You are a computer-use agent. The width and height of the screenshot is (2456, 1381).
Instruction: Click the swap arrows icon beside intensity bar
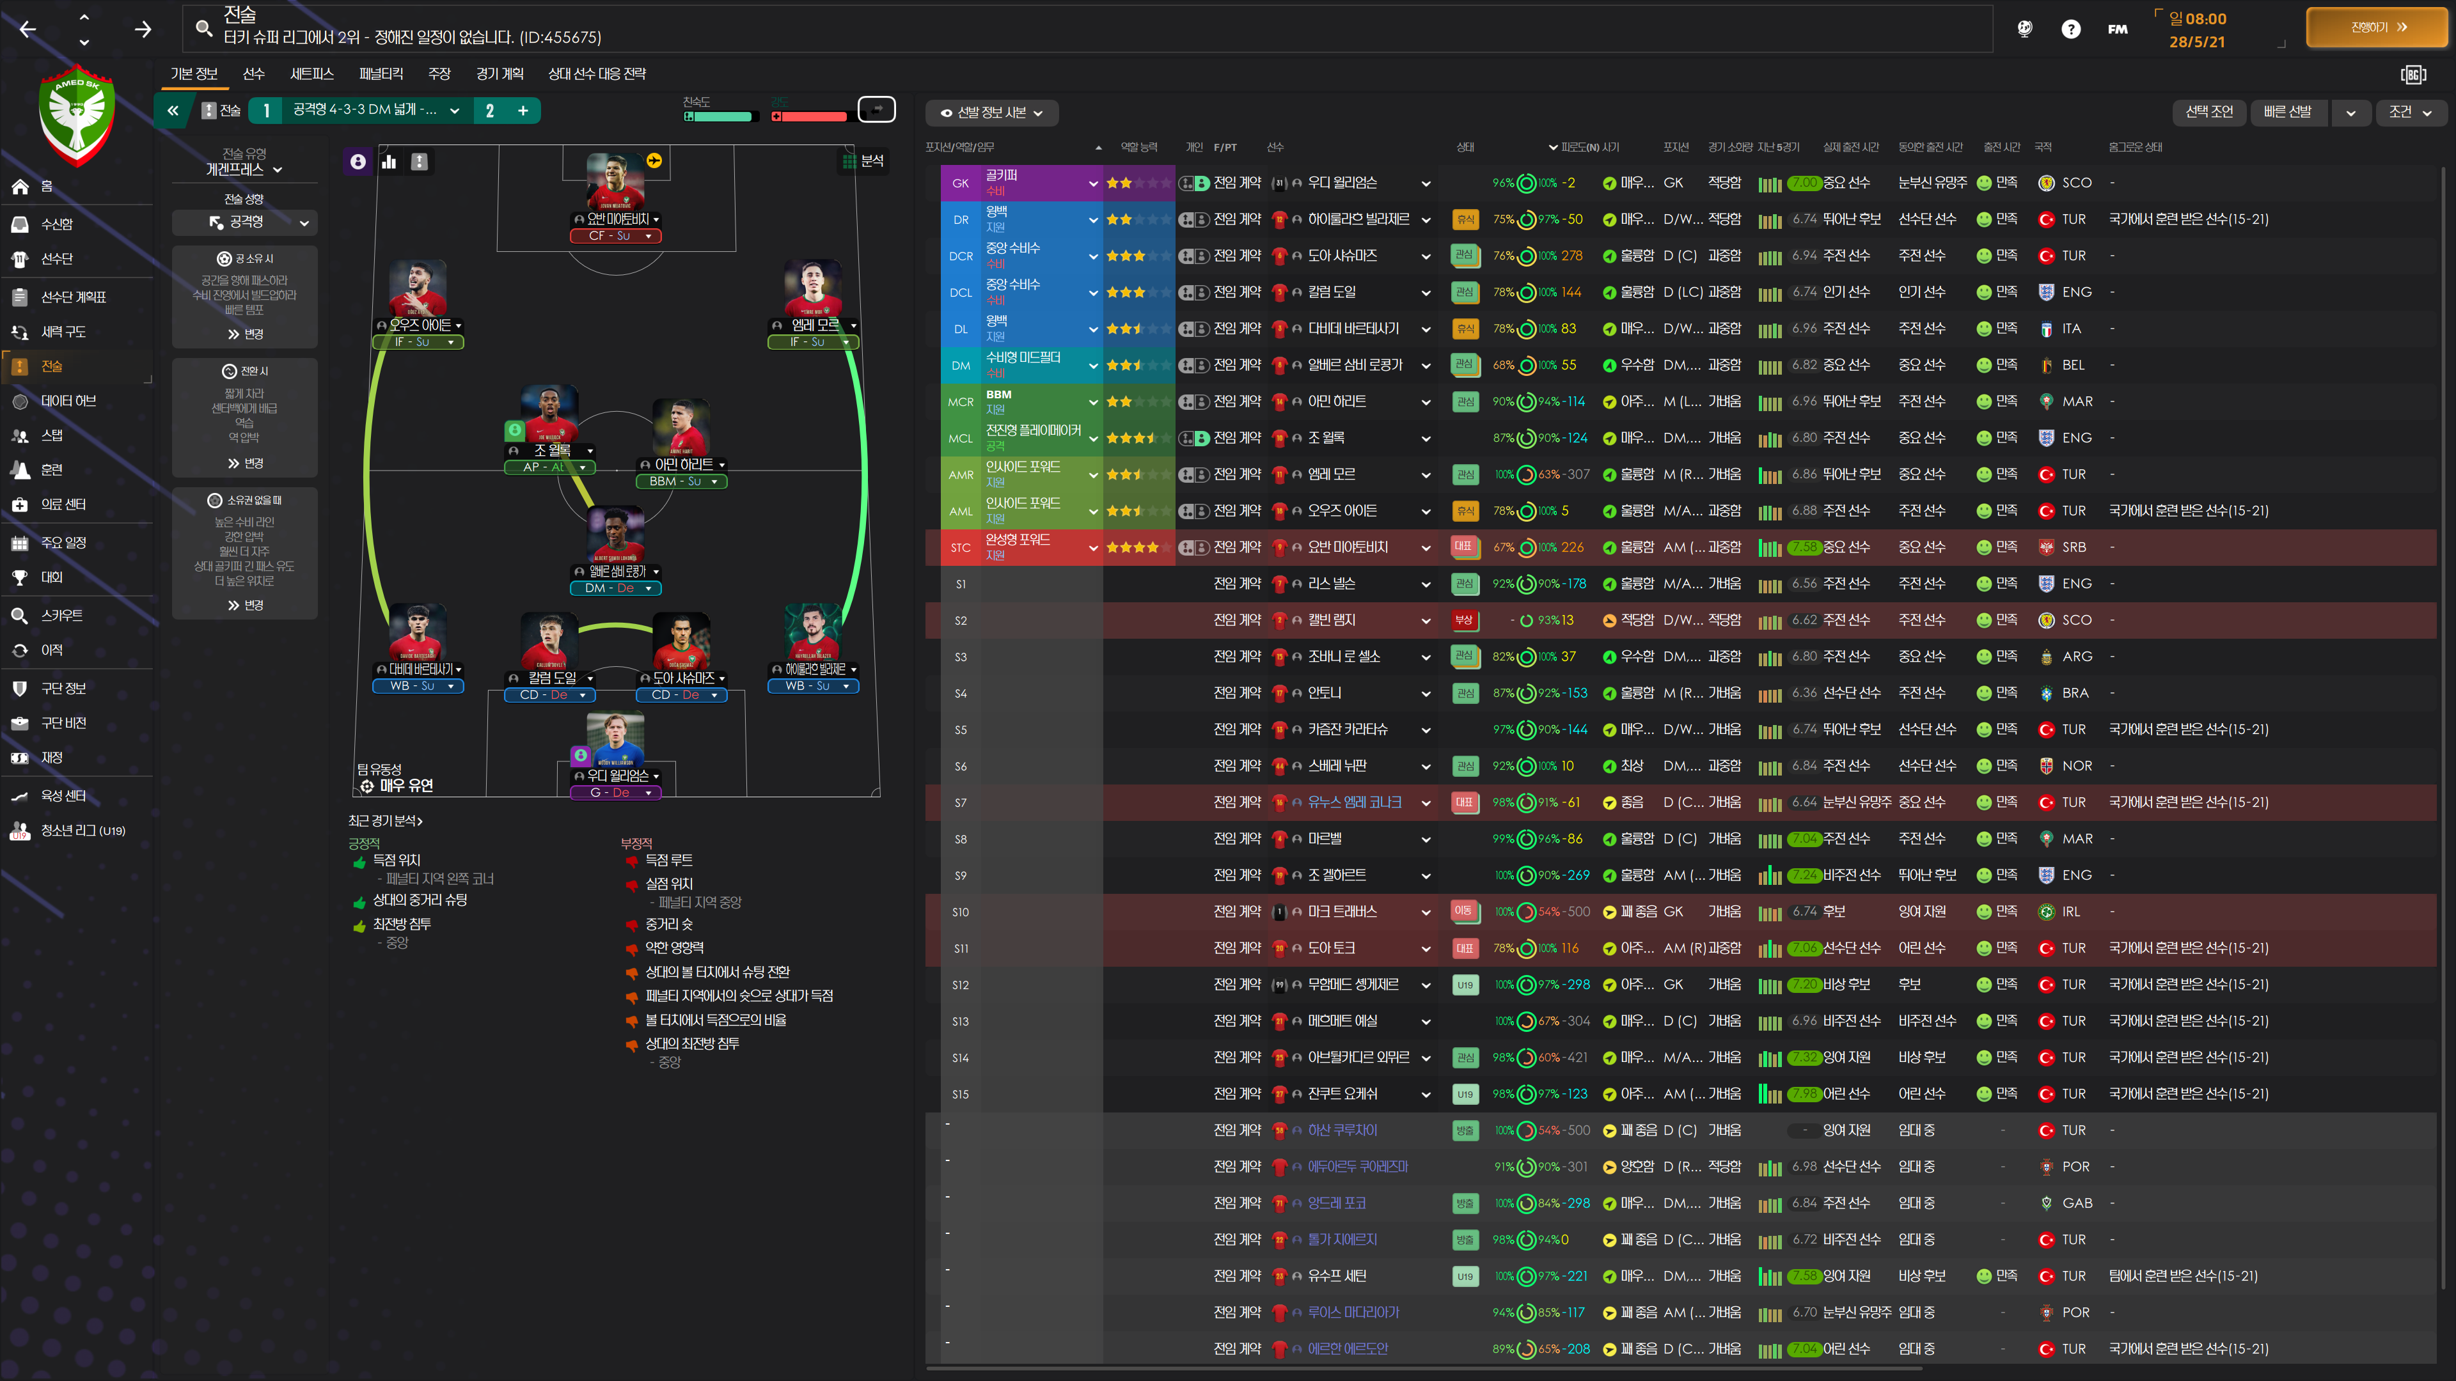click(x=876, y=109)
